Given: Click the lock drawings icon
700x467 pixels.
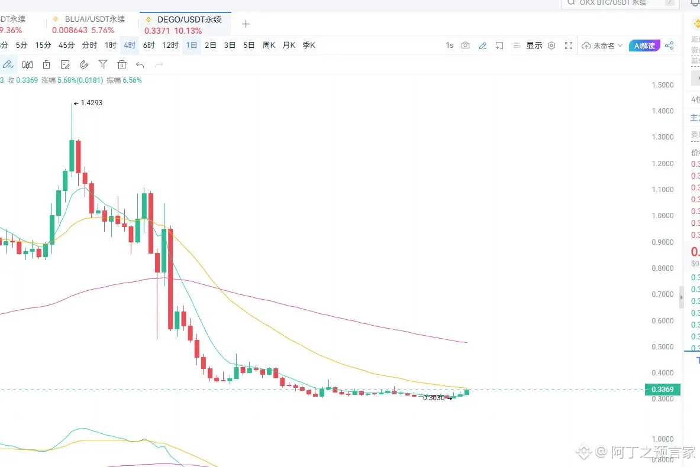Looking at the screenshot, I should click(x=46, y=64).
